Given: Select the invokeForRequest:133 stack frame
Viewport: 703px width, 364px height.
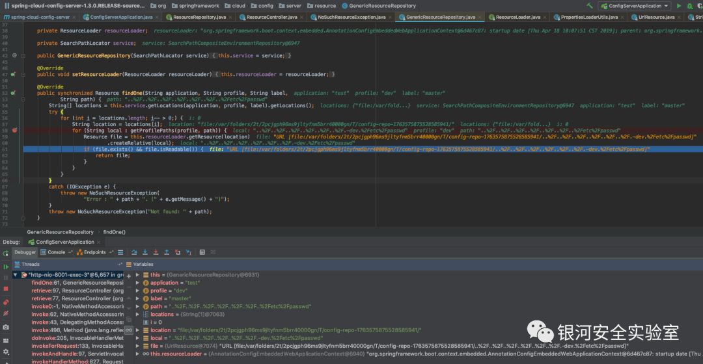Looking at the screenshot, I should (x=77, y=346).
